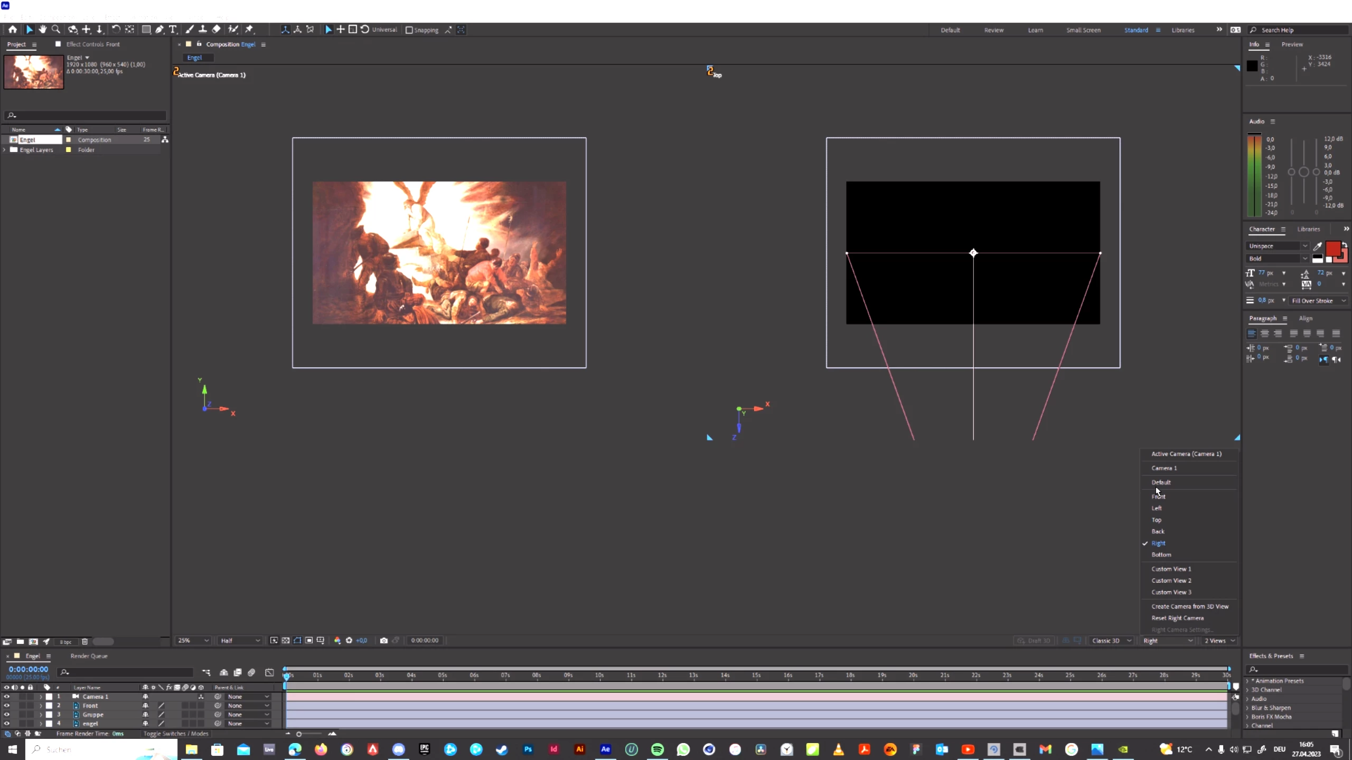
Task: Select the Eraser tool
Action: coord(217,30)
